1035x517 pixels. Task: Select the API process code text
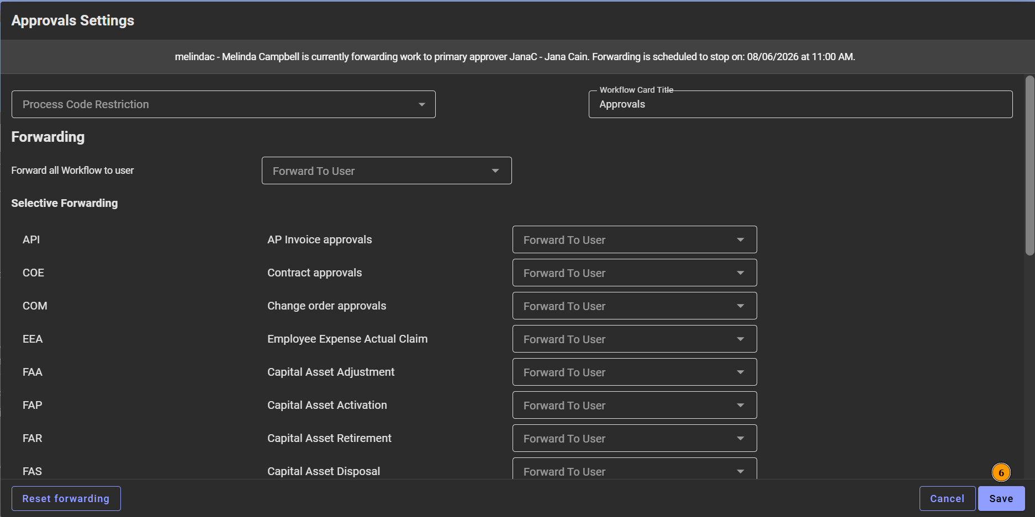[x=31, y=239]
